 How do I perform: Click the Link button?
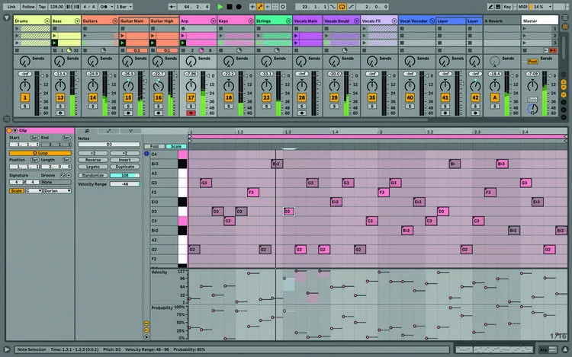[11, 7]
